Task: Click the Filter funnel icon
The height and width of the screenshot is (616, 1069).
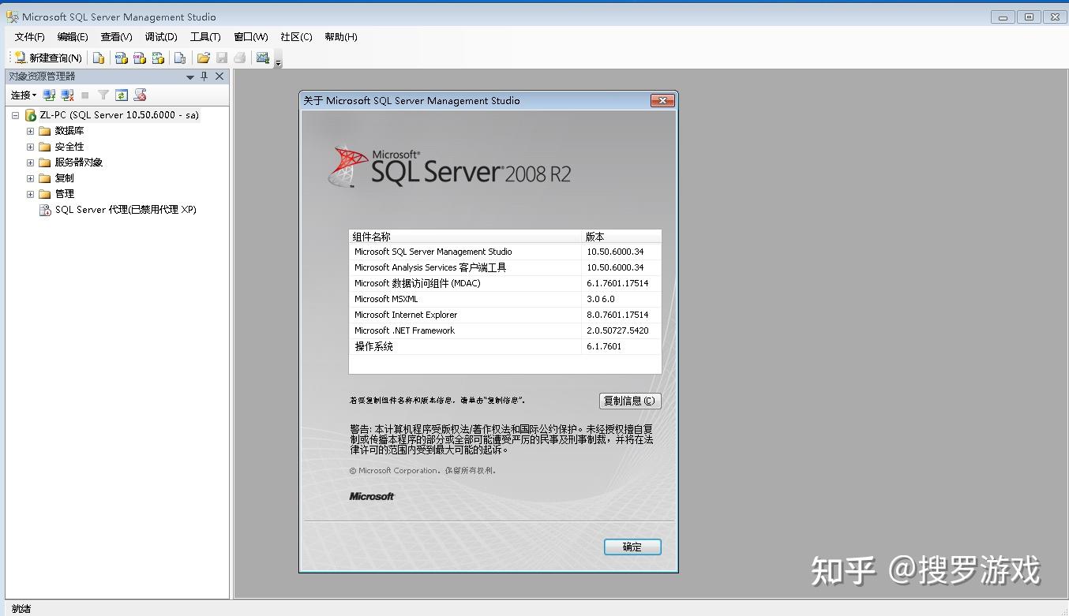Action: pos(103,95)
